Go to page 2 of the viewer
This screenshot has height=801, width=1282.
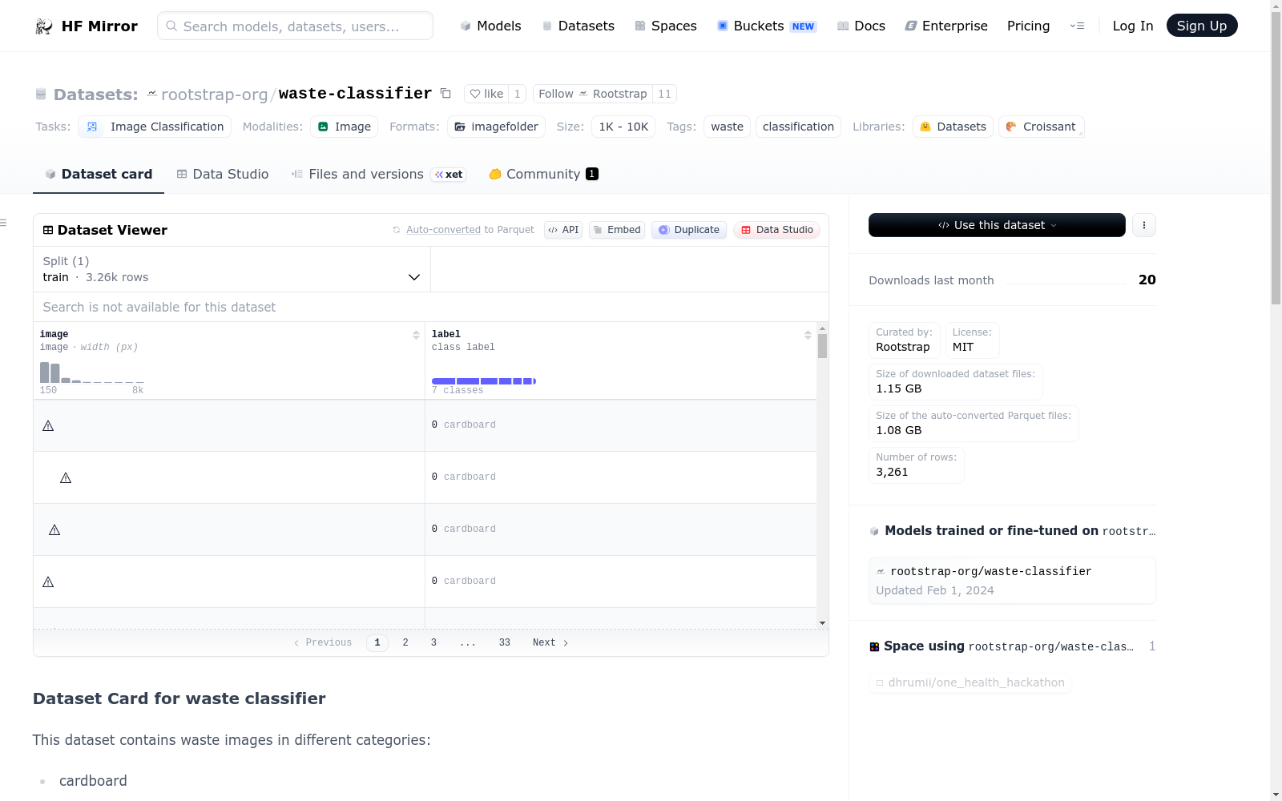coord(405,642)
